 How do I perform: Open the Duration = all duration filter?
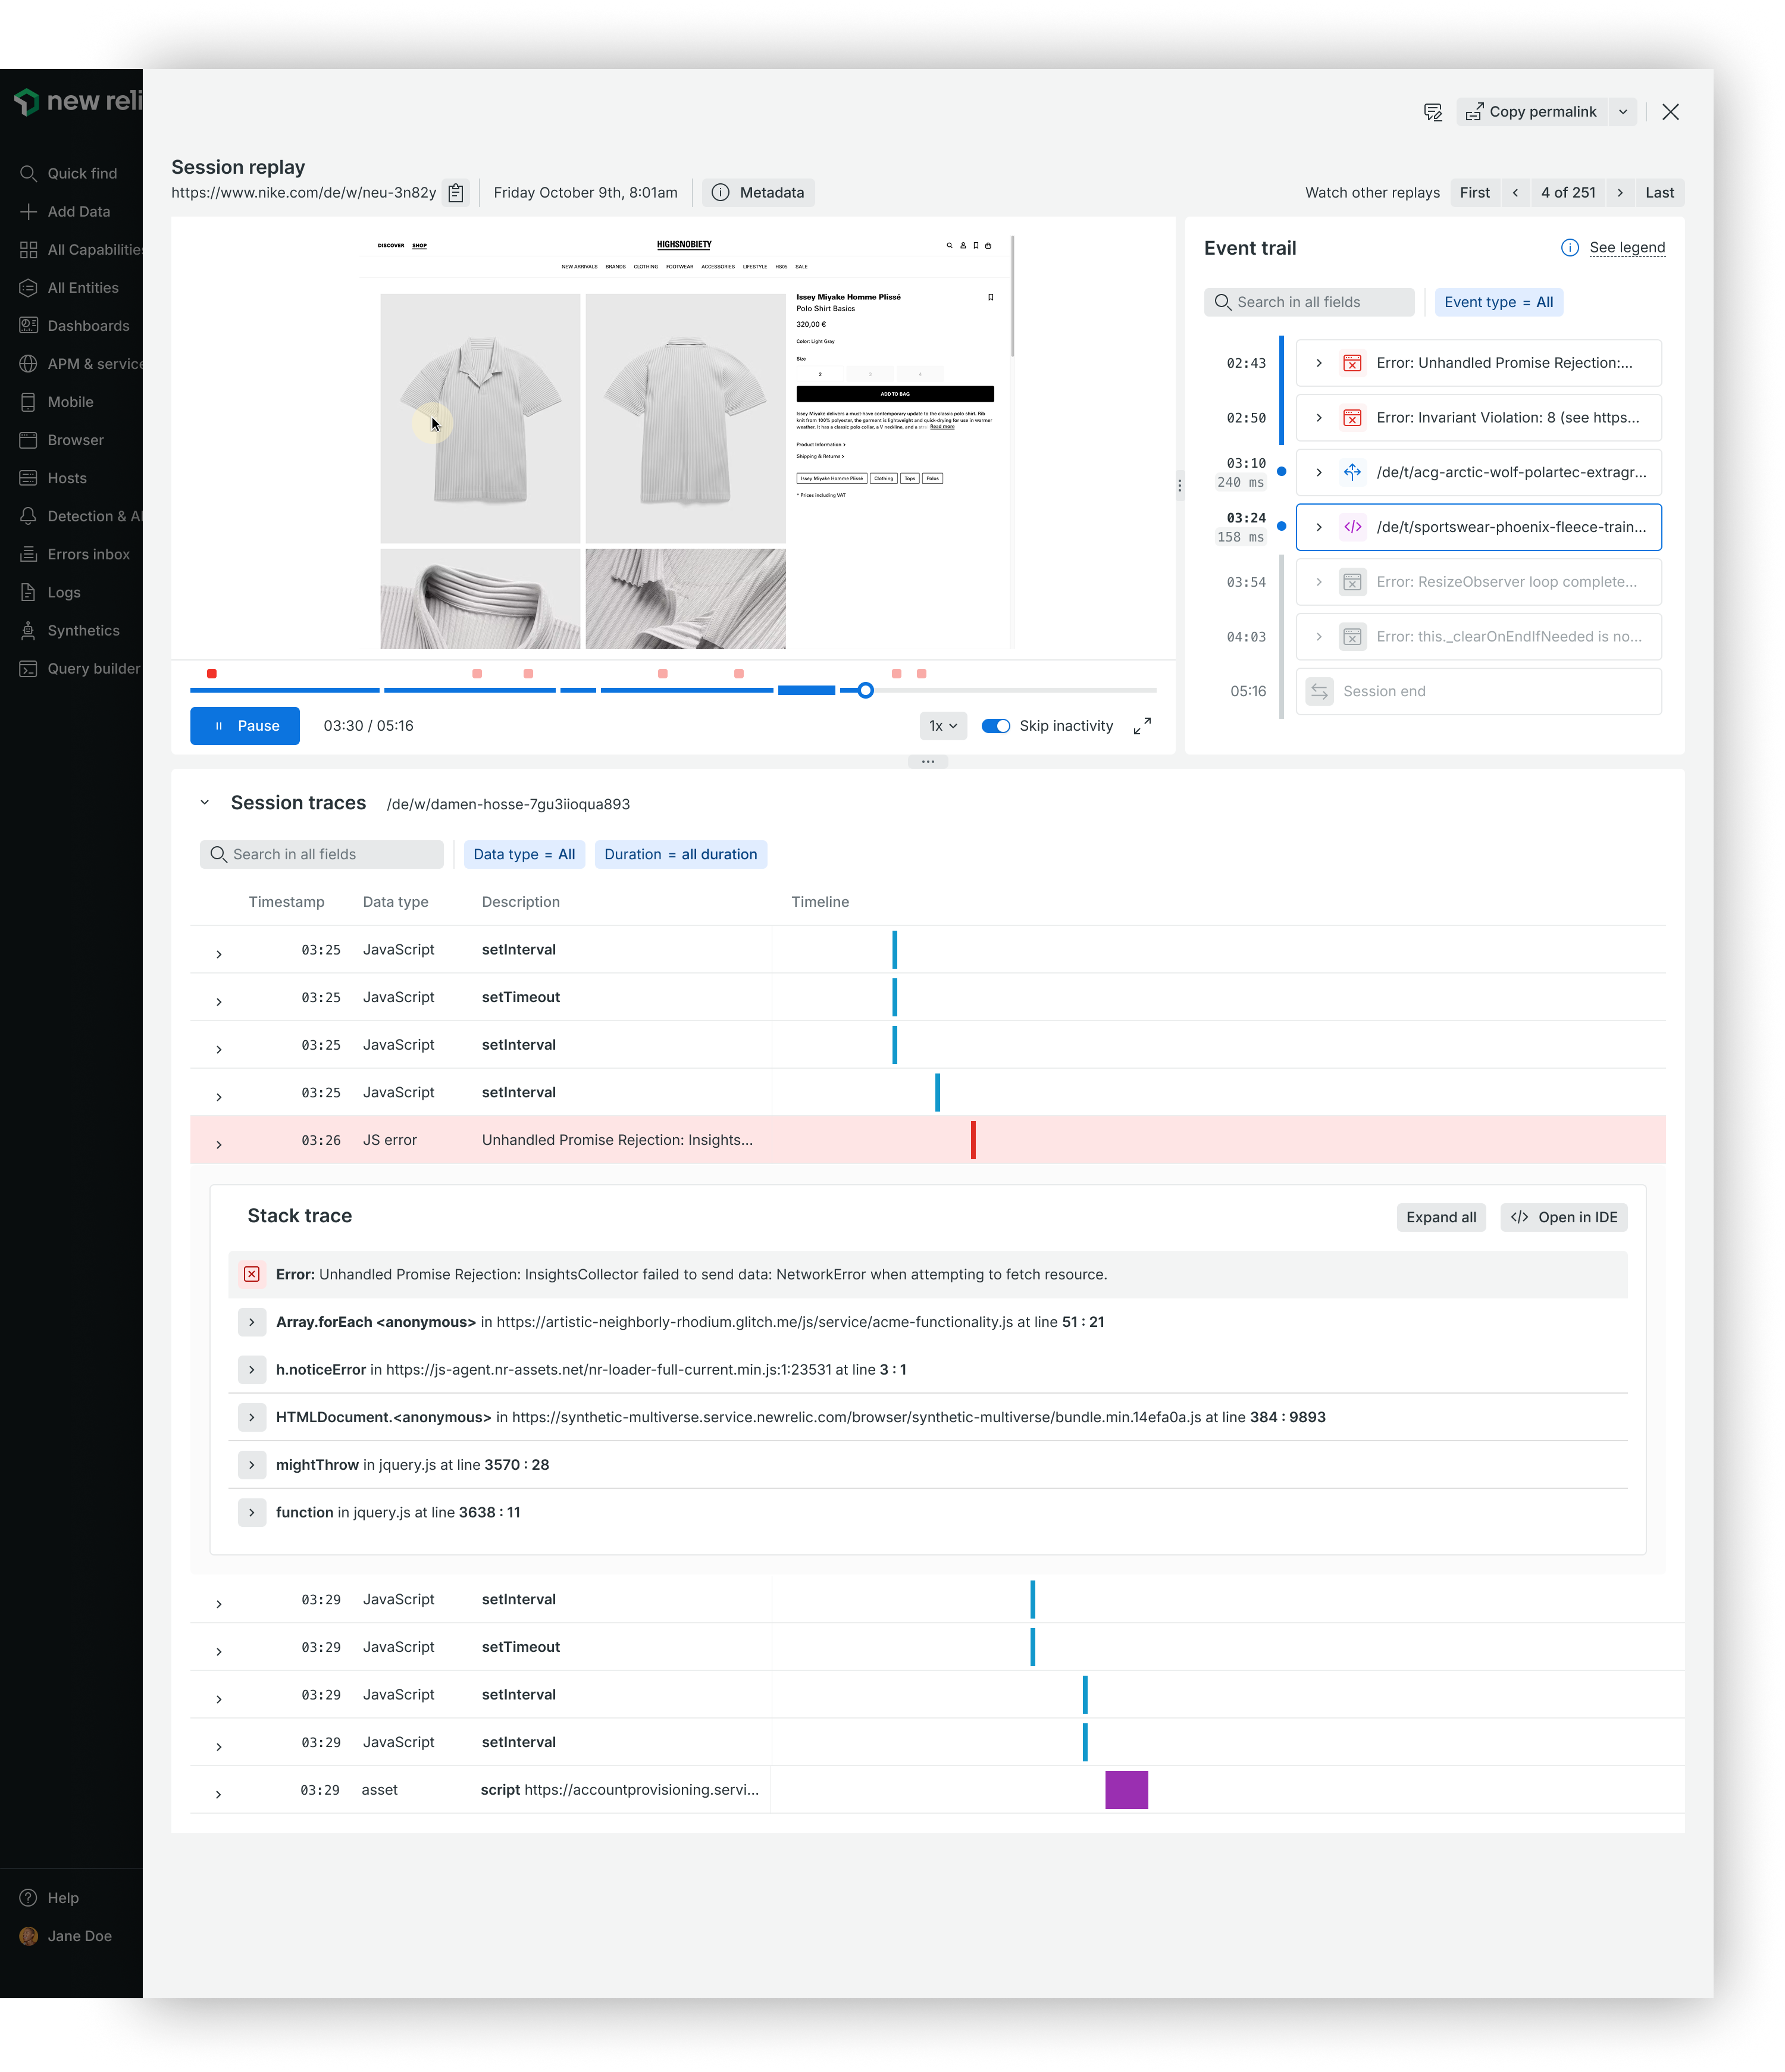680,855
